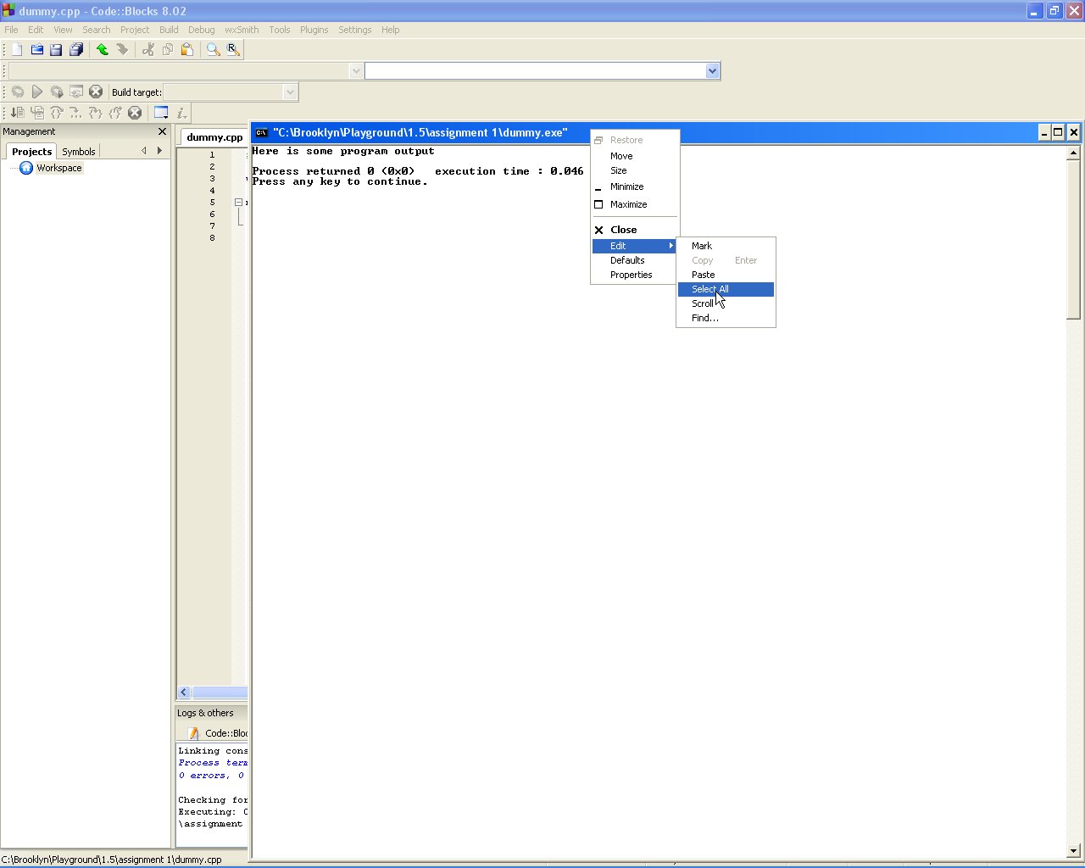Expand the Edit submenu arrow
Image resolution: width=1085 pixels, height=868 pixels.
pyautogui.click(x=670, y=246)
